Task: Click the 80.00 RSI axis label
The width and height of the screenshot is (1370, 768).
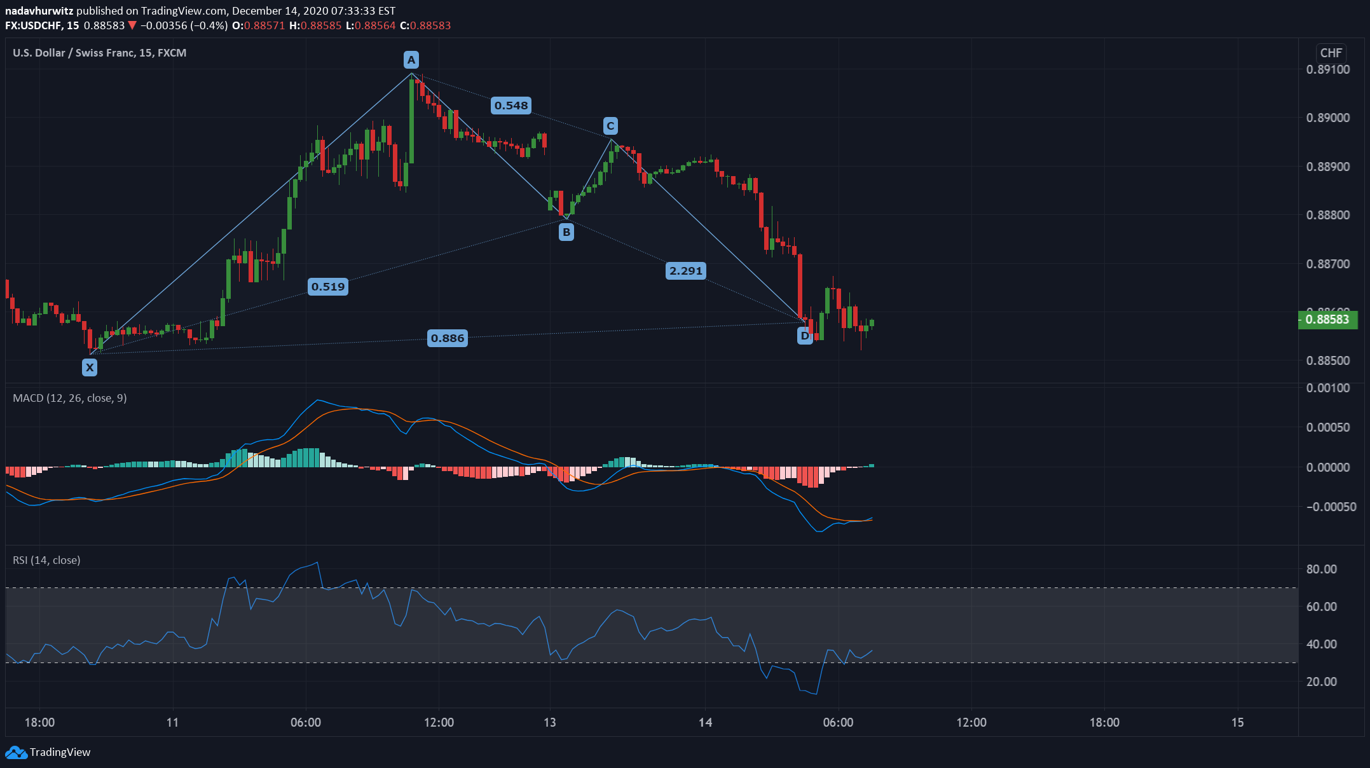Action: tap(1322, 569)
